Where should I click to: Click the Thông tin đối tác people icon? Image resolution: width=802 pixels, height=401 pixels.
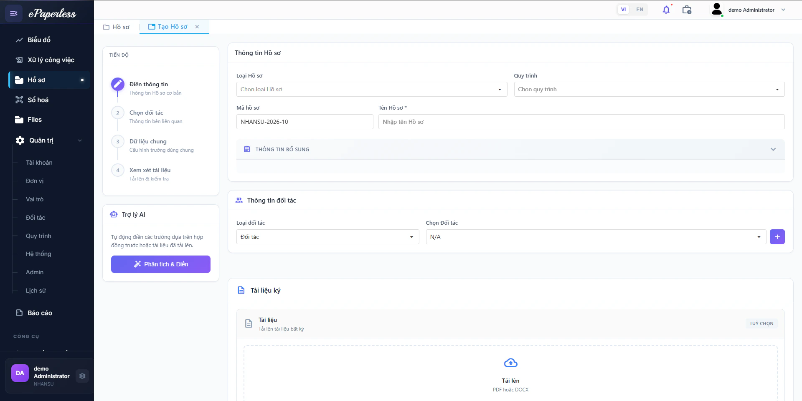click(239, 200)
